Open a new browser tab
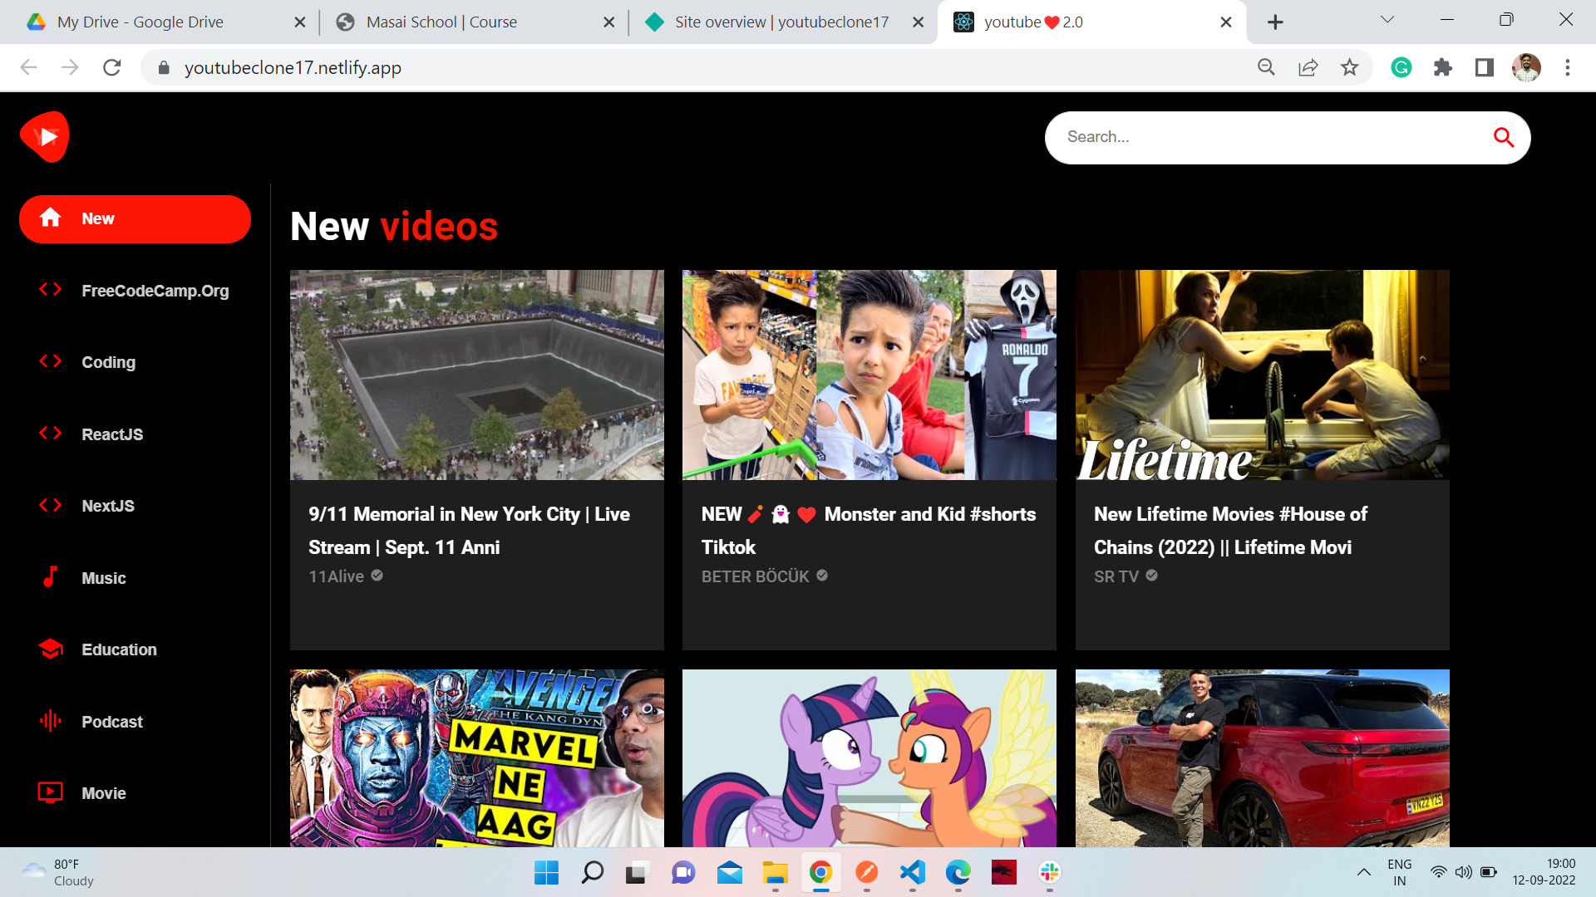The image size is (1596, 897). [1276, 22]
